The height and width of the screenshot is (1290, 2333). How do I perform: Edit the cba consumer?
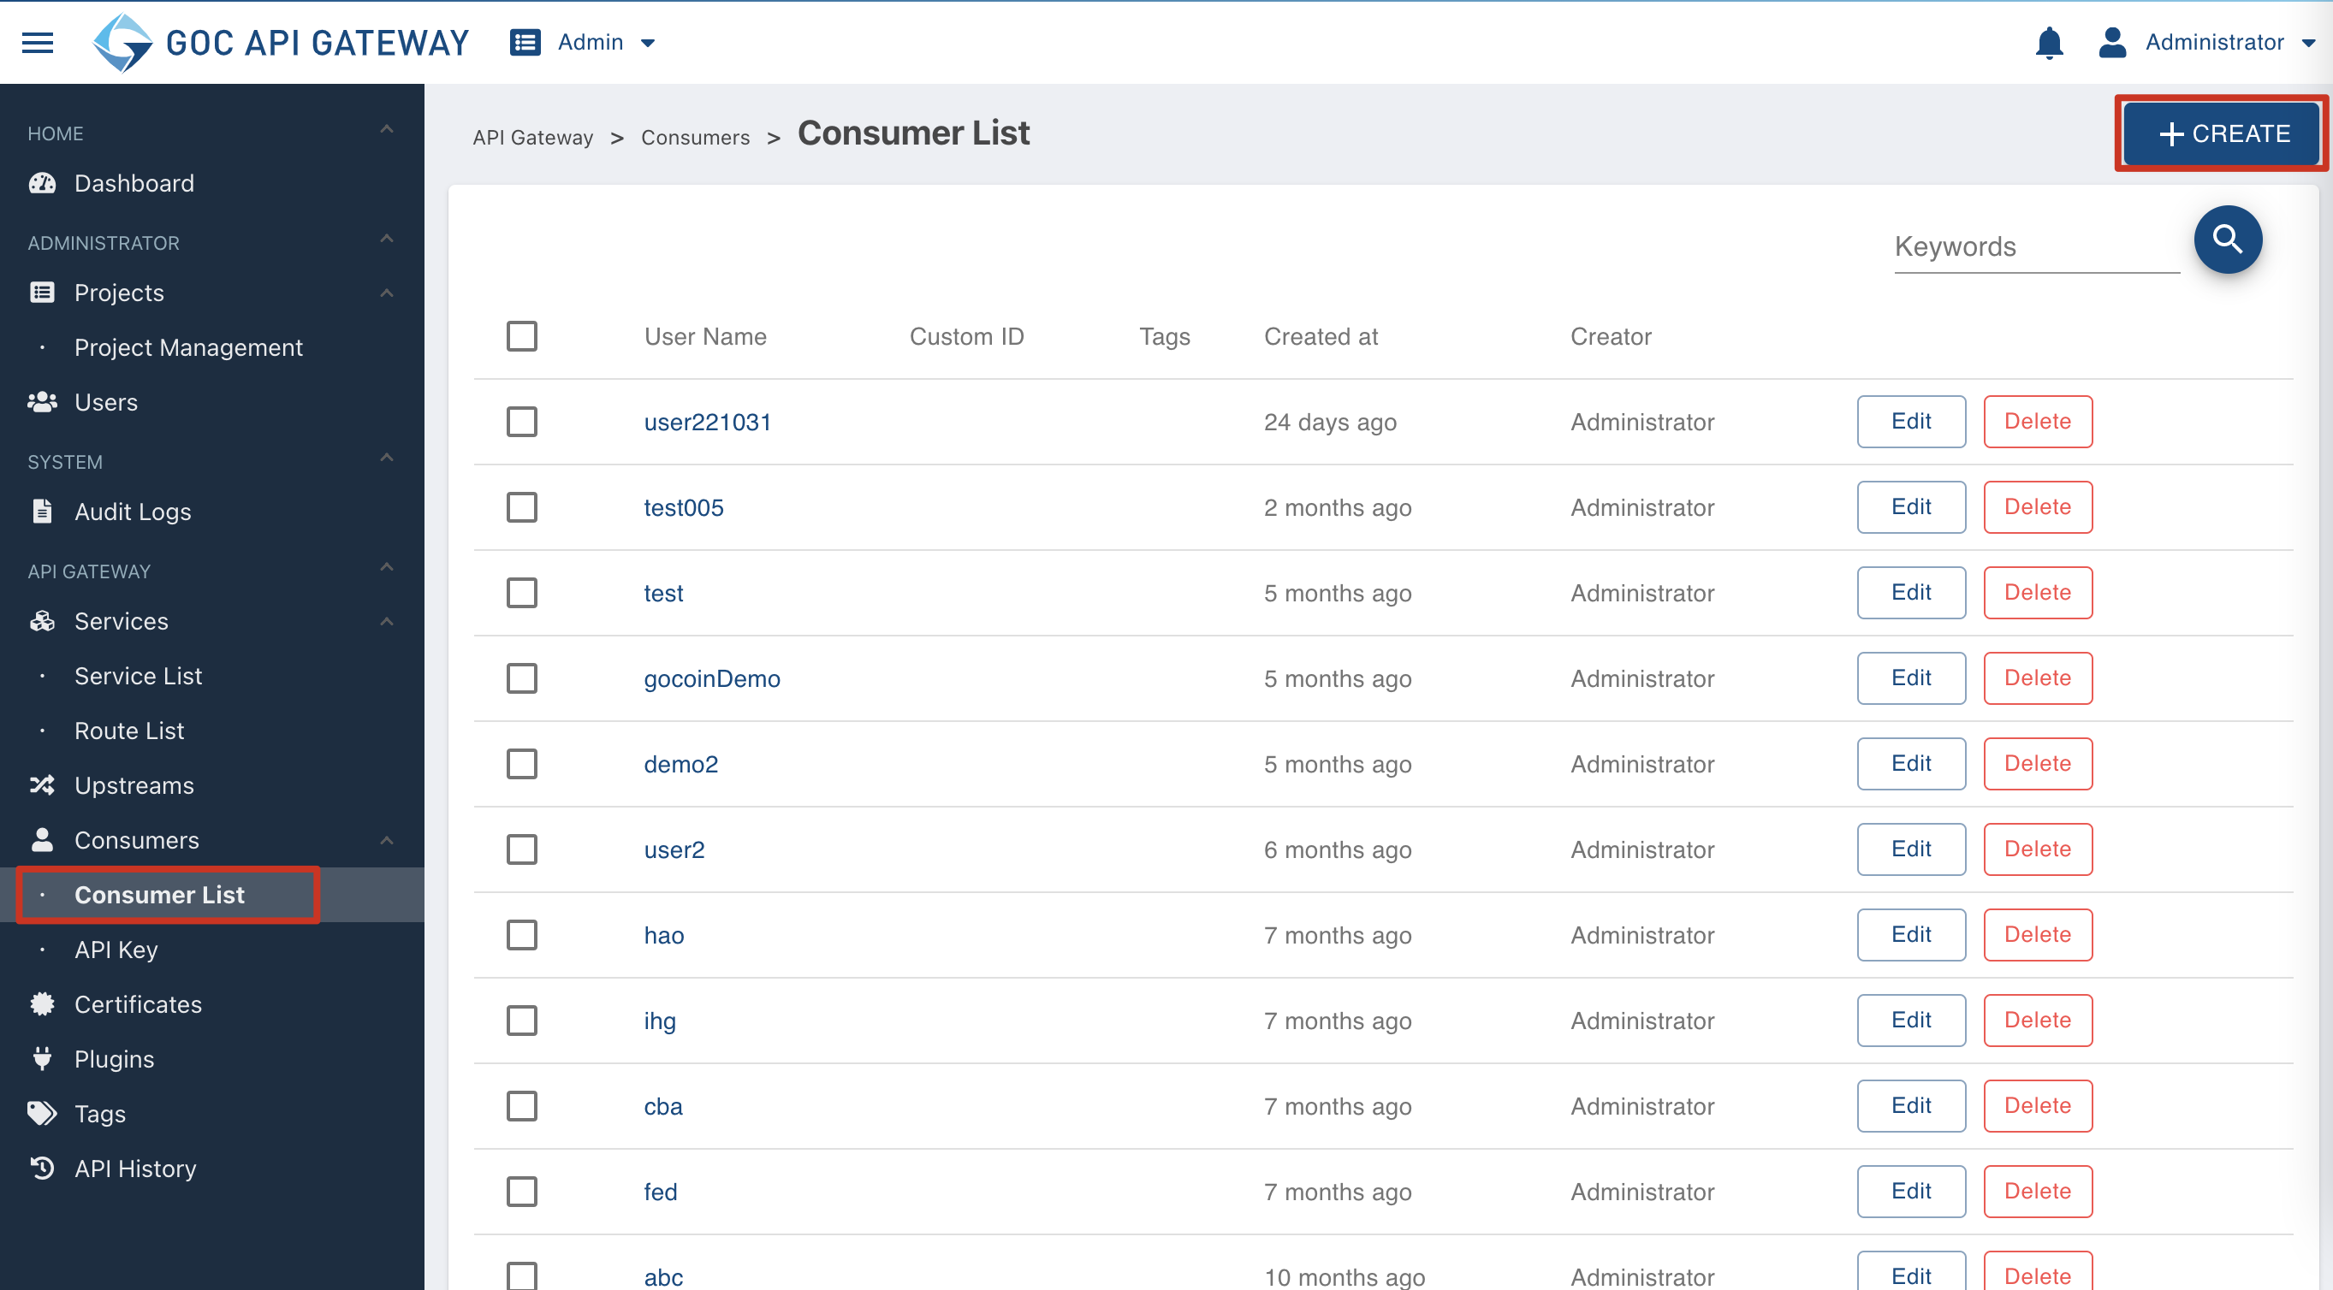(1911, 1105)
